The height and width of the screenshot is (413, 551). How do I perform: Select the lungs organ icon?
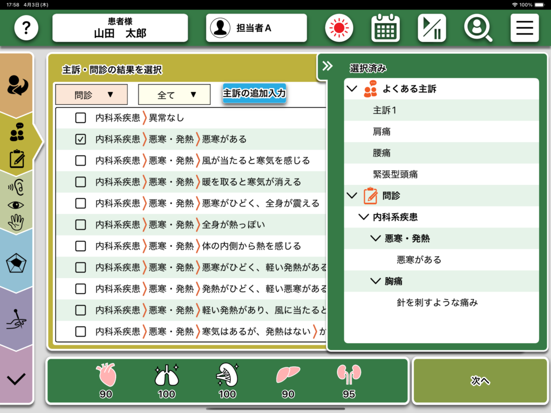coord(166,375)
